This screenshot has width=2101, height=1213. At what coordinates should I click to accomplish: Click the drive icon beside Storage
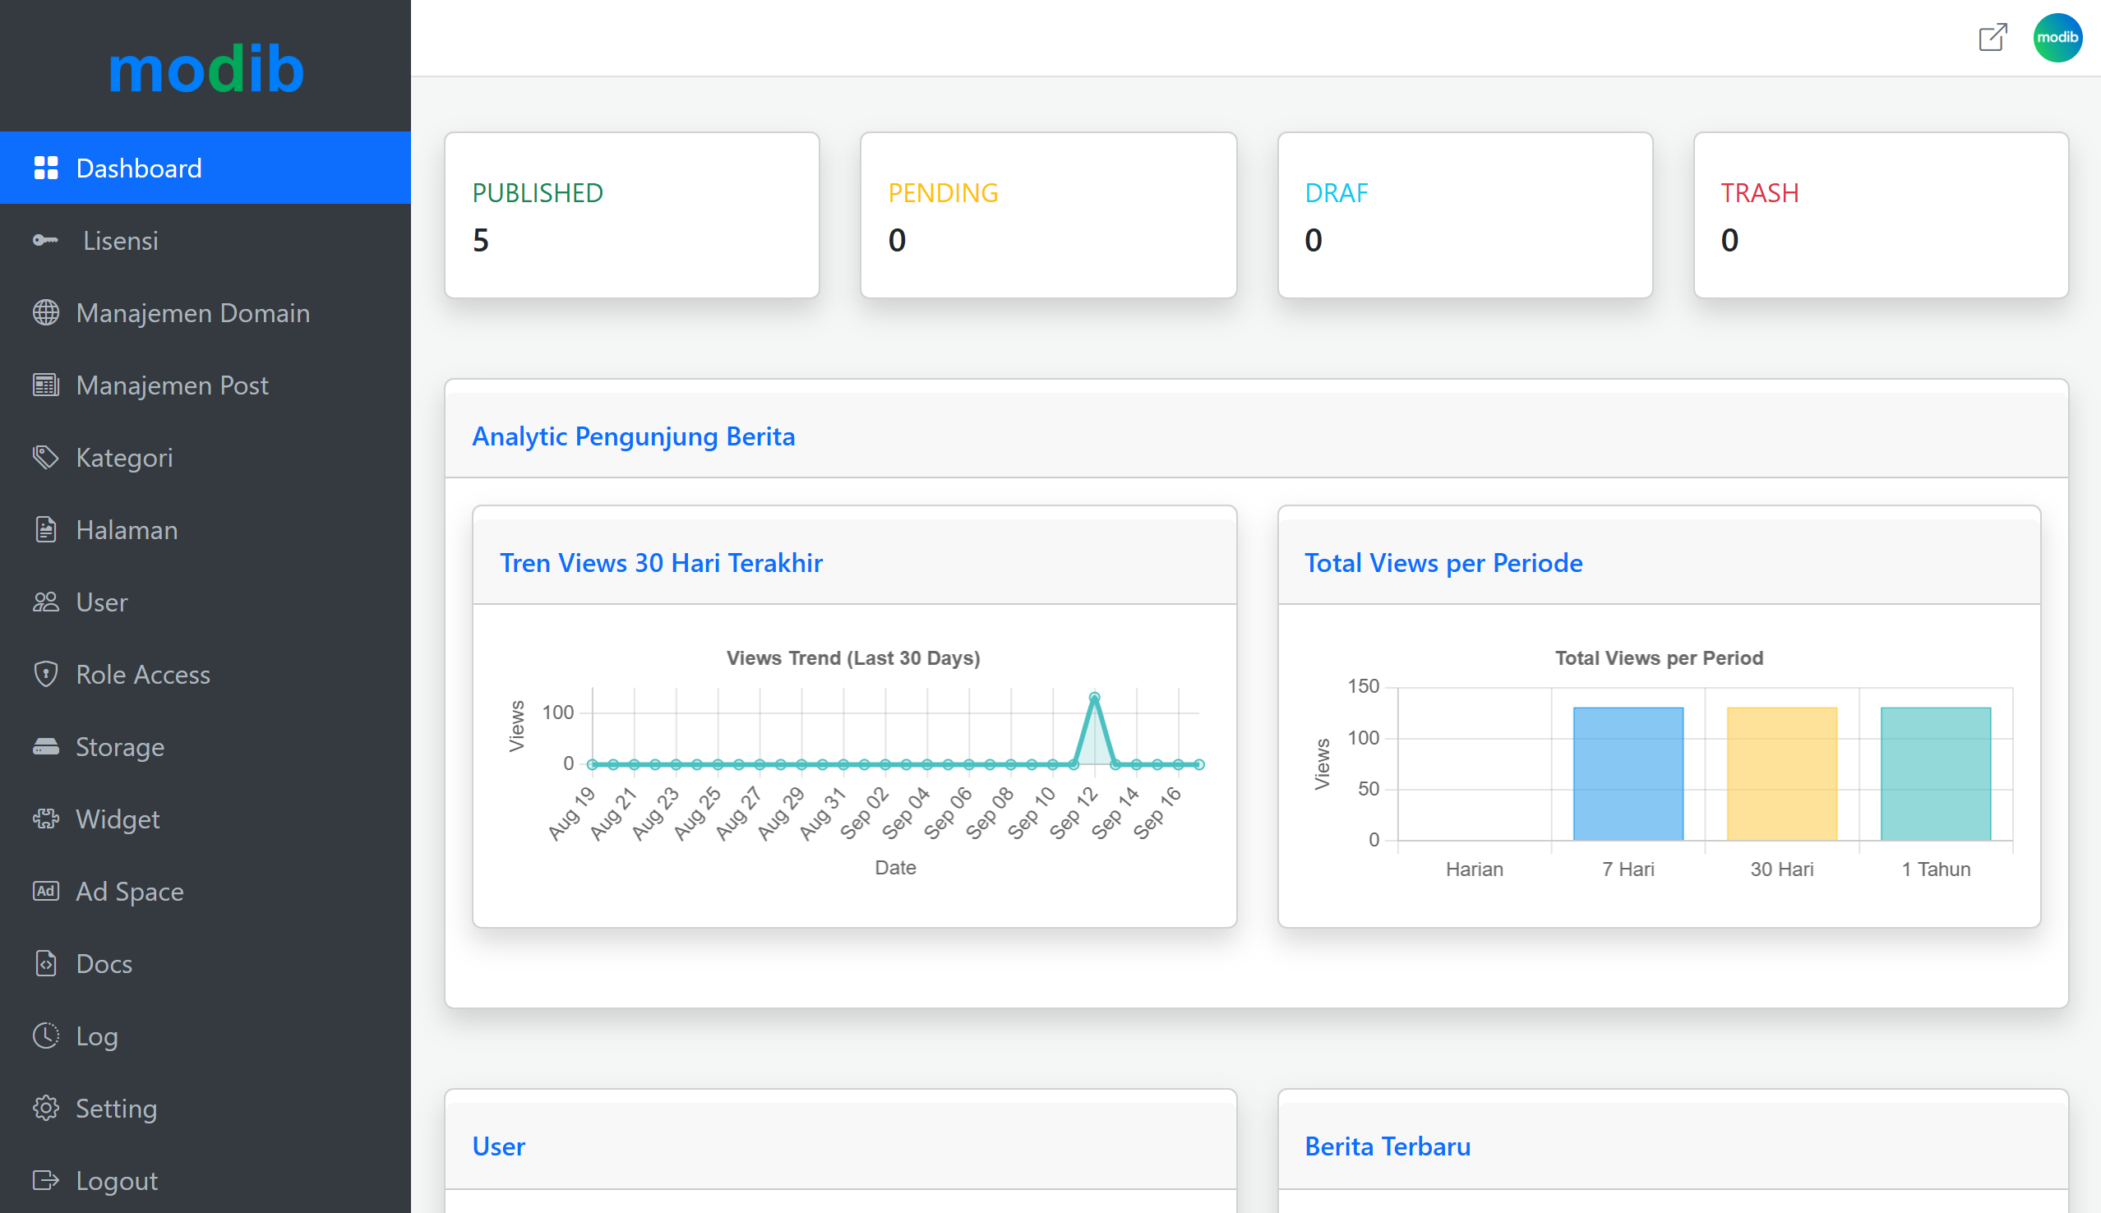(x=46, y=746)
